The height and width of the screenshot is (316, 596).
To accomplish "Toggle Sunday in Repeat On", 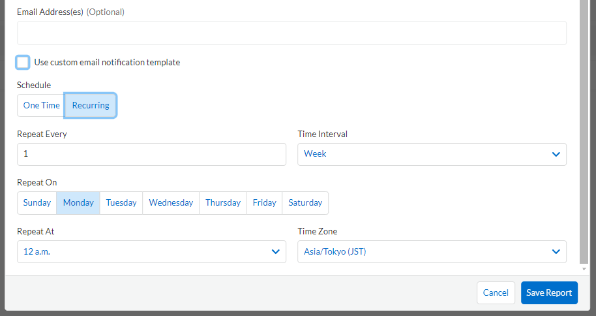I will point(37,203).
